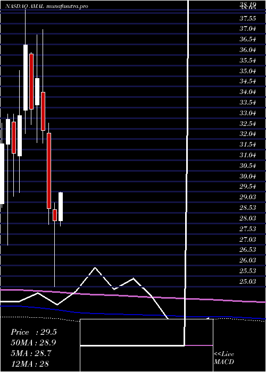This screenshot has width=266, height=372.
Task: Select the 26.03 price axis label
Action: [x=248, y=260]
